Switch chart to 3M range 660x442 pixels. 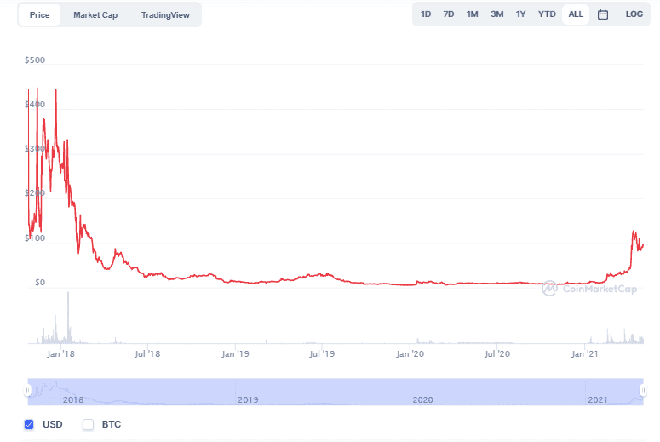[x=496, y=14]
